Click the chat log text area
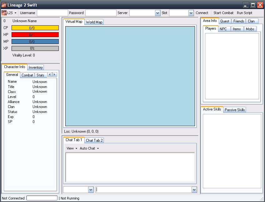This screenshot has width=265, height=202. (130, 167)
